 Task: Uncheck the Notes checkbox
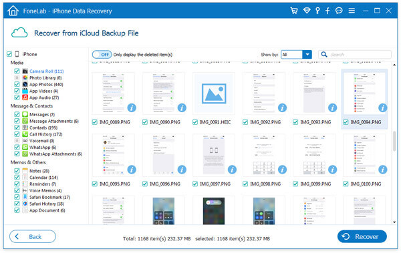[x=17, y=171]
